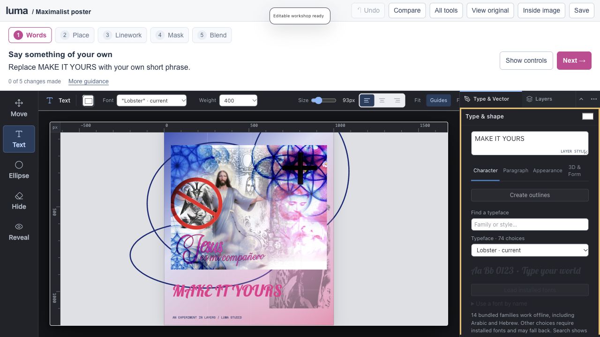600x337 pixels.
Task: Open the Typeface dropdown in panel
Action: pyautogui.click(x=530, y=250)
